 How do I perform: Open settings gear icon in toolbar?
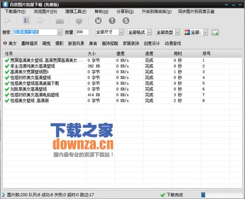(x=79, y=20)
